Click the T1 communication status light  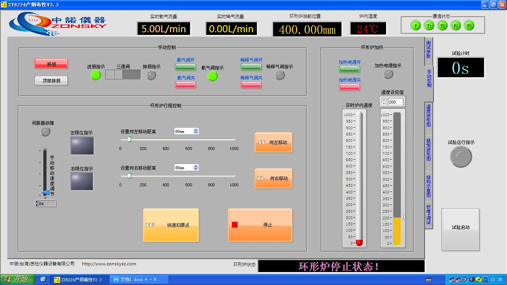pyautogui.click(x=429, y=26)
